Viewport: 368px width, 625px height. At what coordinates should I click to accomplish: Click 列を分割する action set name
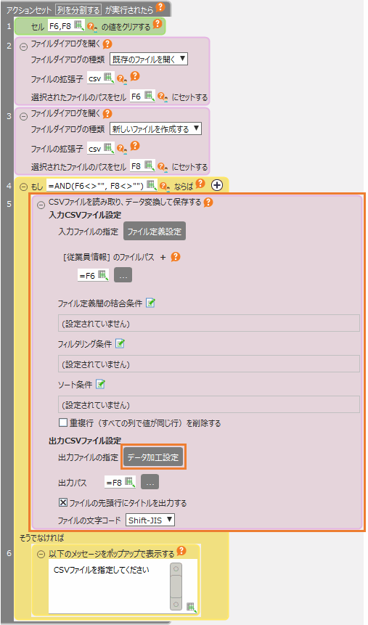point(78,9)
